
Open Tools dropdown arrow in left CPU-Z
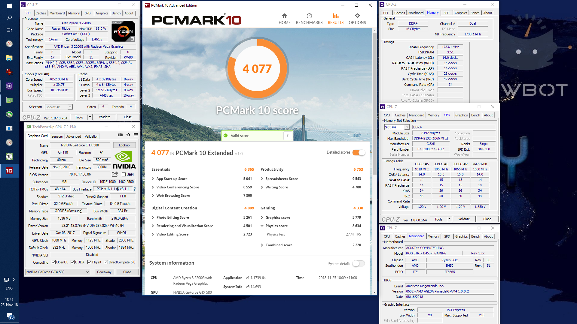(x=90, y=117)
